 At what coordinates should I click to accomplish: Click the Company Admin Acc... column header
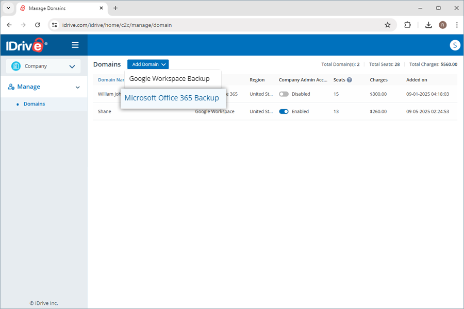(x=303, y=80)
